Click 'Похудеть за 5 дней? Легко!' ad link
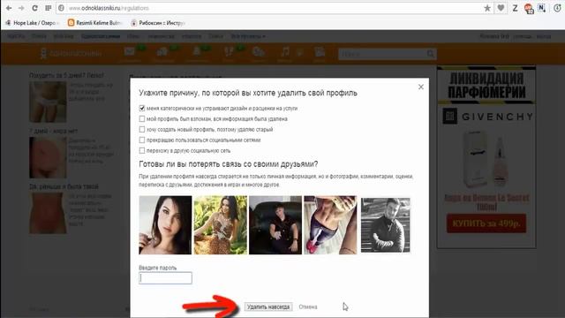Screen dimensions: 565x318 click(66, 75)
